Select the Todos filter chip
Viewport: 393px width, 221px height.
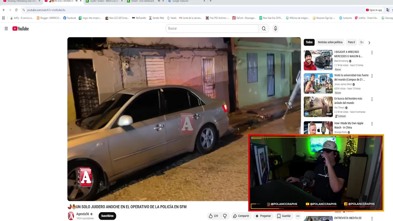point(309,42)
